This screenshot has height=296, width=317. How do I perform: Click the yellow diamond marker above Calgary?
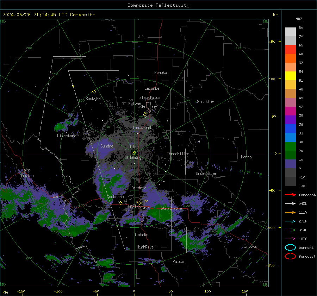(x=139, y=203)
